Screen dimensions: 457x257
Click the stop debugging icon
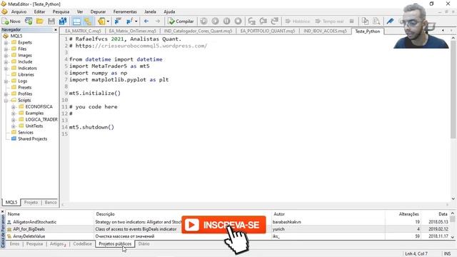(x=238, y=21)
